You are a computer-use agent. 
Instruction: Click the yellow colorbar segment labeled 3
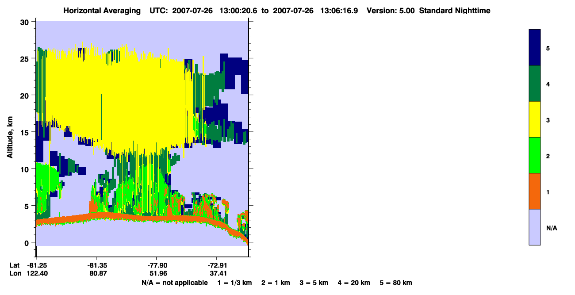535,119
